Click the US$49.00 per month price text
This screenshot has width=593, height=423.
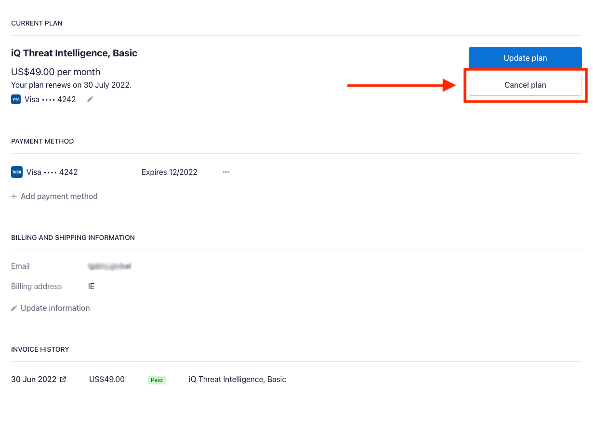click(x=56, y=72)
